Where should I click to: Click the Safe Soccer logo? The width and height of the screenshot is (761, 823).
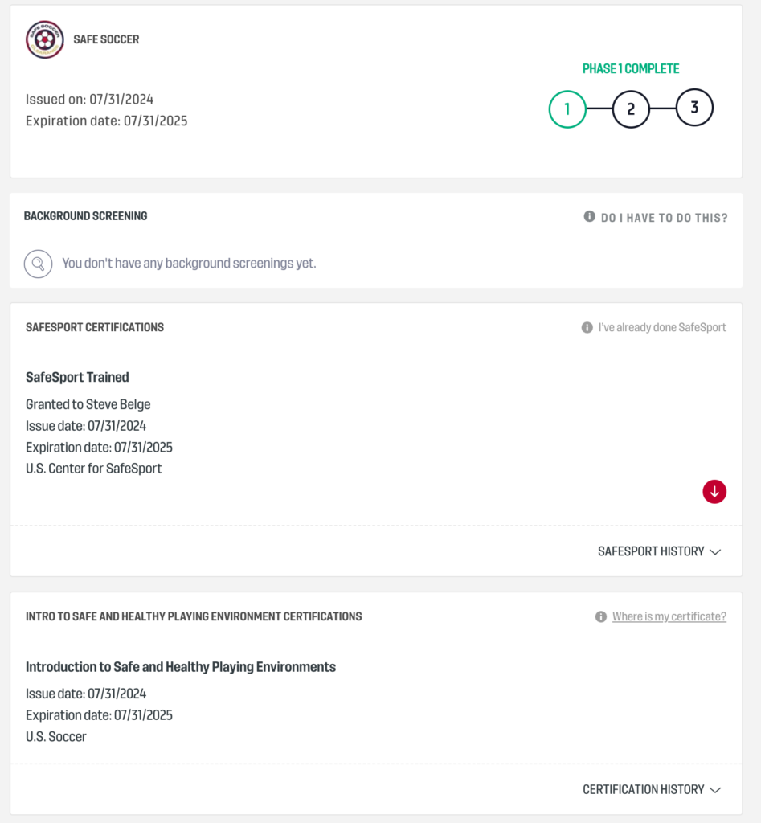(44, 39)
